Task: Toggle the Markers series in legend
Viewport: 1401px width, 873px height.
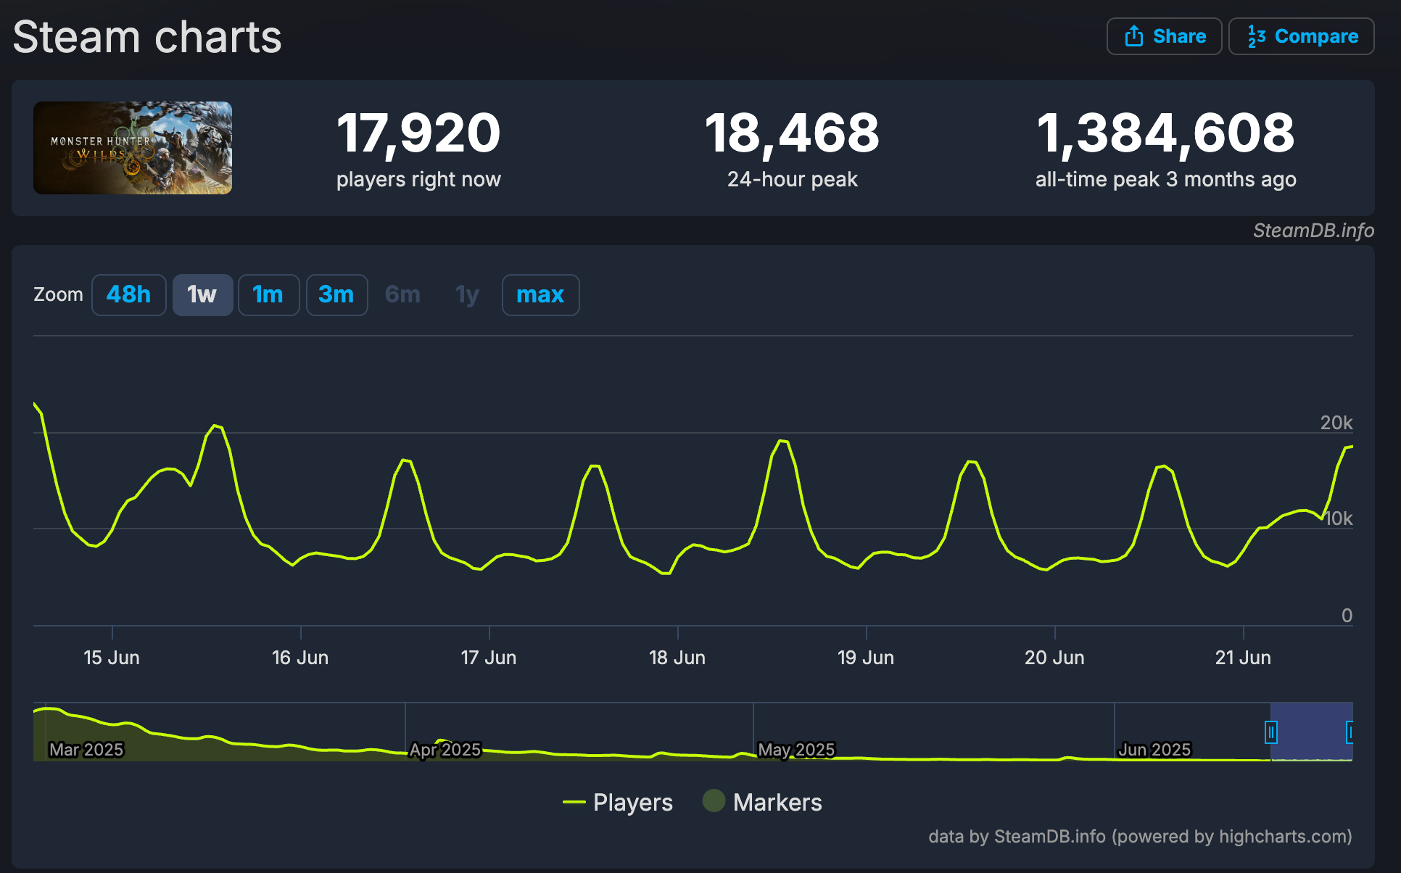Action: tap(762, 802)
